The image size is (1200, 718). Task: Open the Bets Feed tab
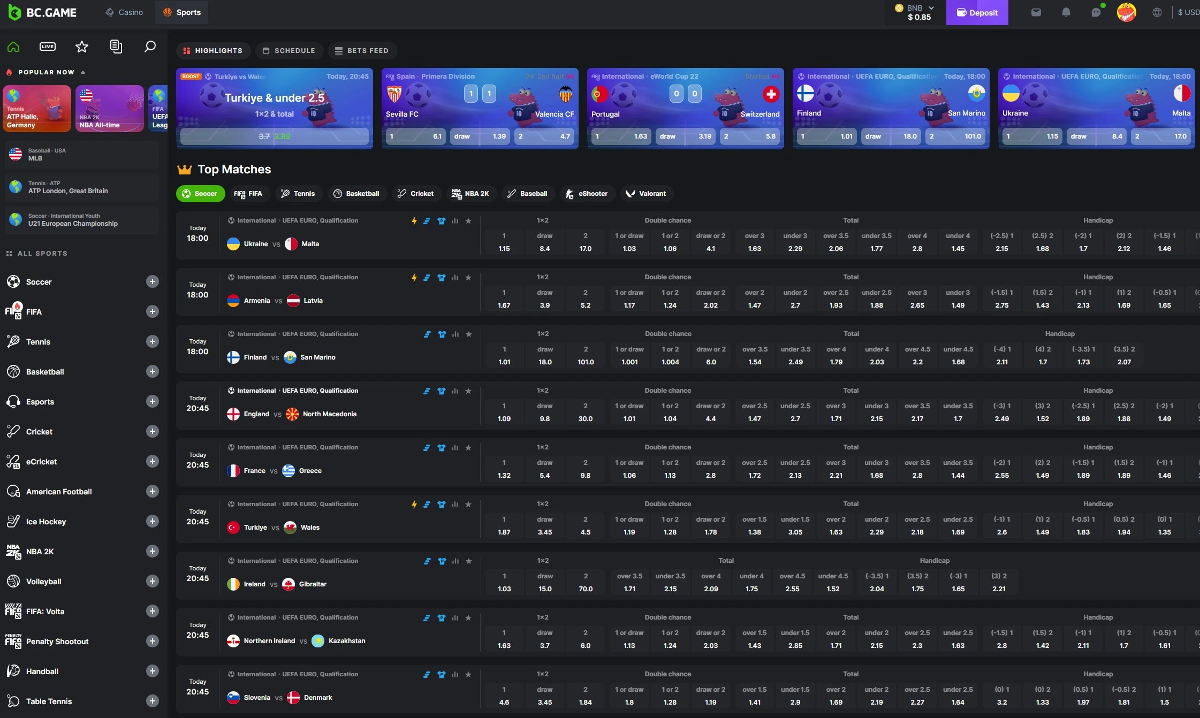point(362,51)
